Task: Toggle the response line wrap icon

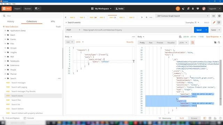Action: [x=192, y=42]
